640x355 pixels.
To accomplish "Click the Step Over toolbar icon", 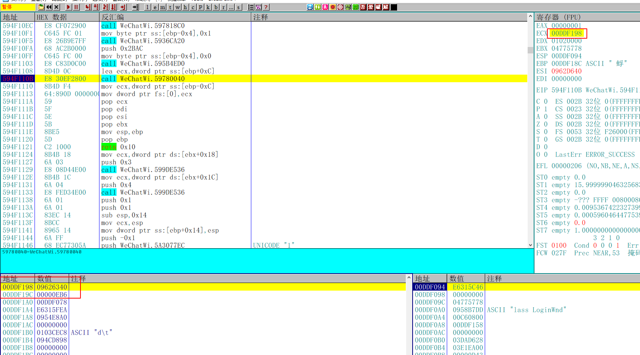I will (96, 7).
